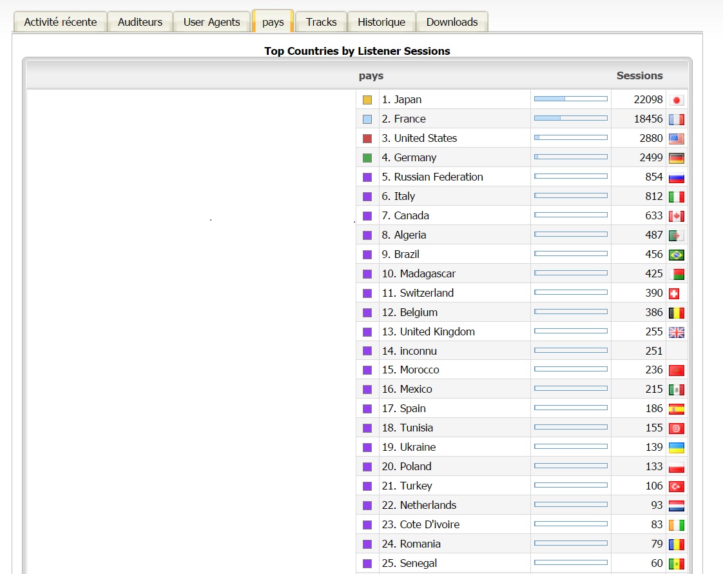Click the Germany flag icon

coord(676,158)
